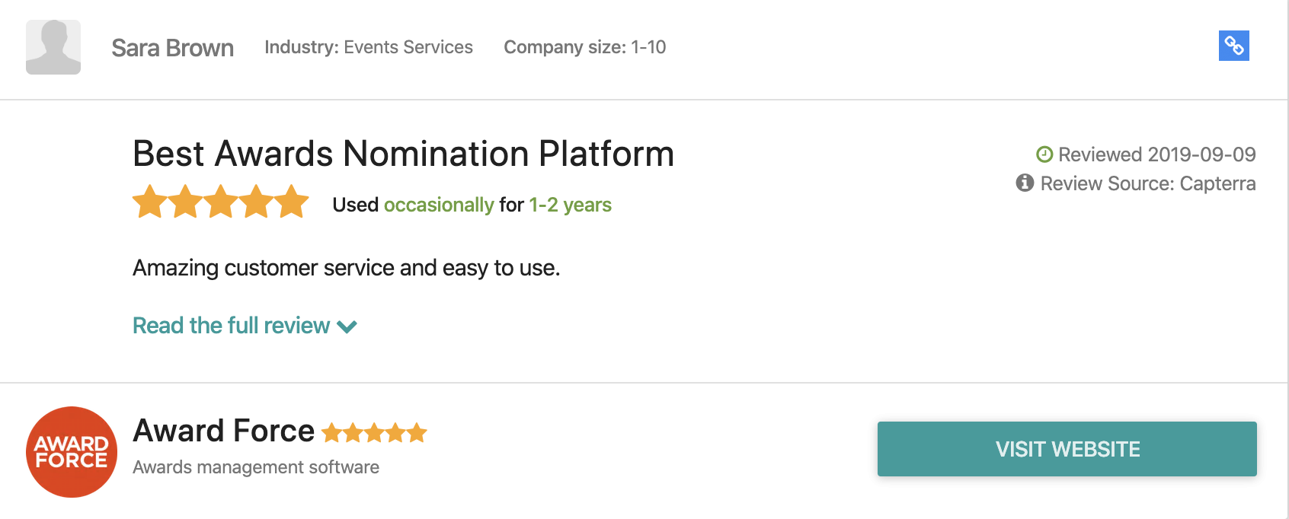
Task: Click the green 'occasionally' usage text
Action: click(439, 205)
